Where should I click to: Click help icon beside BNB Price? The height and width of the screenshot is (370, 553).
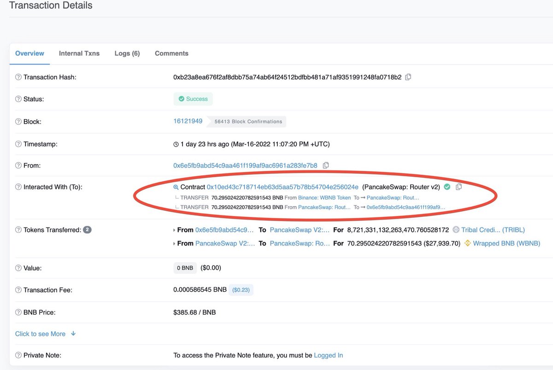point(18,312)
